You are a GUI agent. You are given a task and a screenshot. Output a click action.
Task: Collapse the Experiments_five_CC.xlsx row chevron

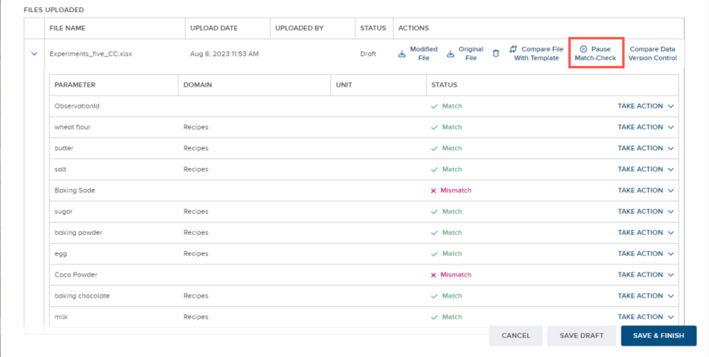(34, 53)
